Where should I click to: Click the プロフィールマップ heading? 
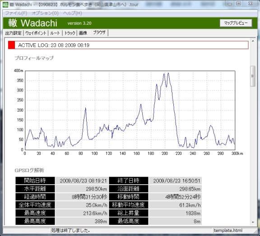click(34, 58)
